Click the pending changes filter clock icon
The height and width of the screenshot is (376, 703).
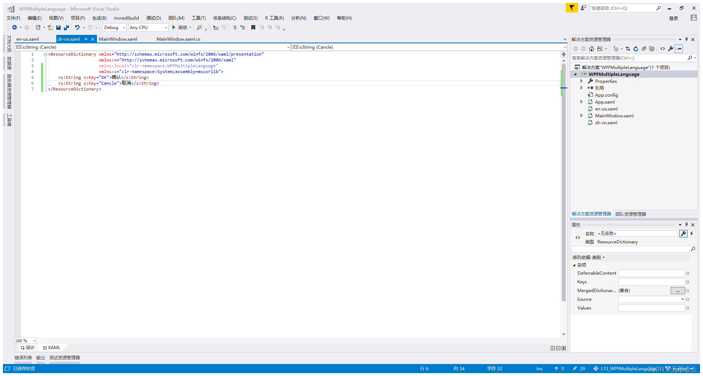616,49
